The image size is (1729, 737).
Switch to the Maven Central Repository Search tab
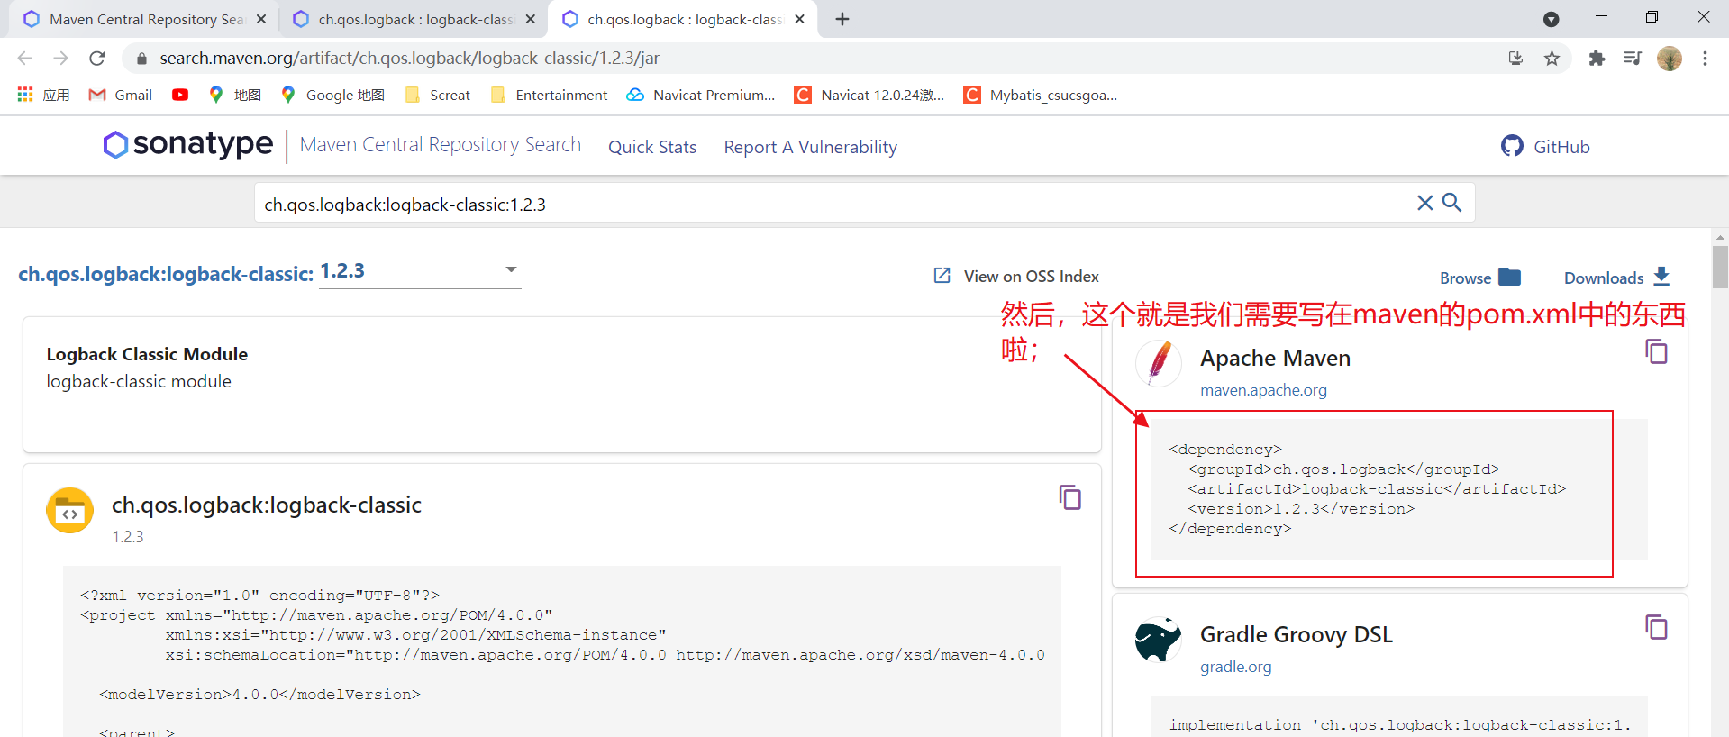click(x=144, y=19)
